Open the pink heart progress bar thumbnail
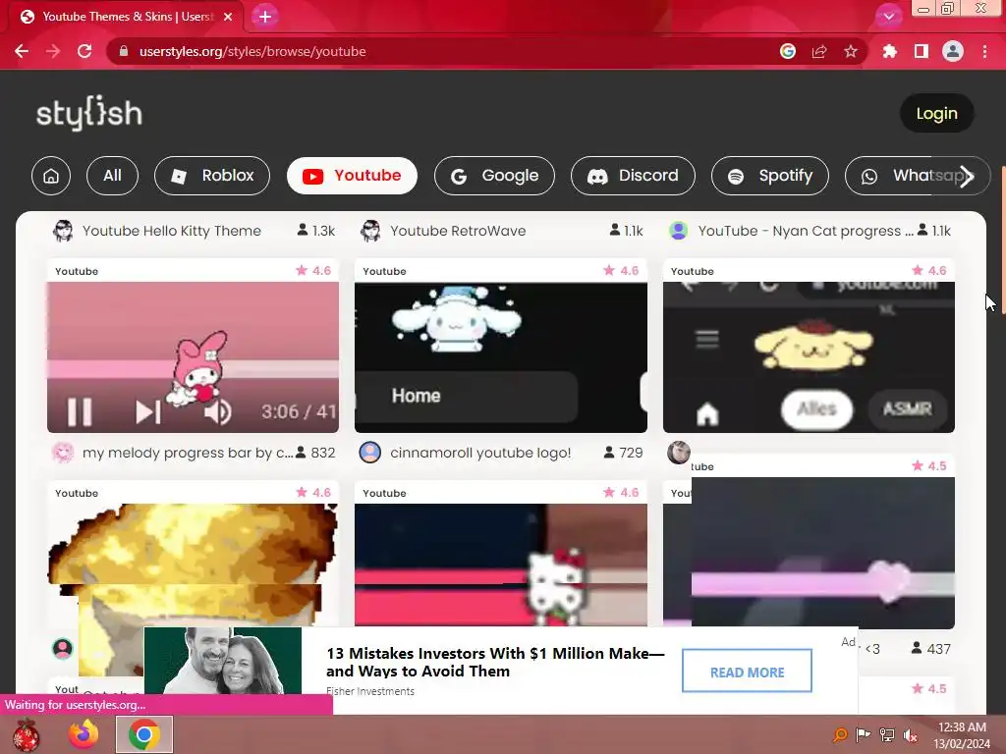This screenshot has width=1006, height=754. coord(823,553)
